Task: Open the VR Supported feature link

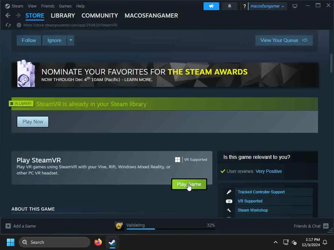Action: pyautogui.click(x=250, y=201)
